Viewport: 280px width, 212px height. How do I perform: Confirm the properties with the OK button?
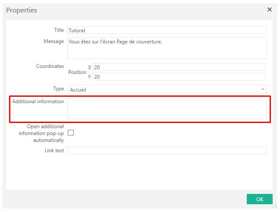pos(259,199)
